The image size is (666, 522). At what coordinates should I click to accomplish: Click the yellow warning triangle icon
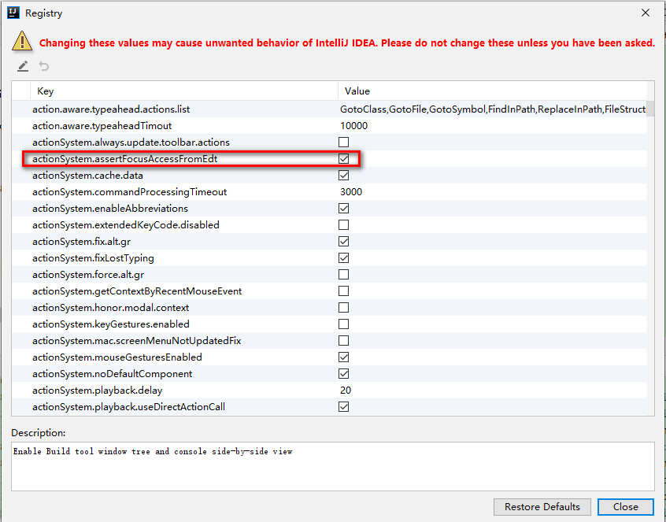tap(22, 41)
